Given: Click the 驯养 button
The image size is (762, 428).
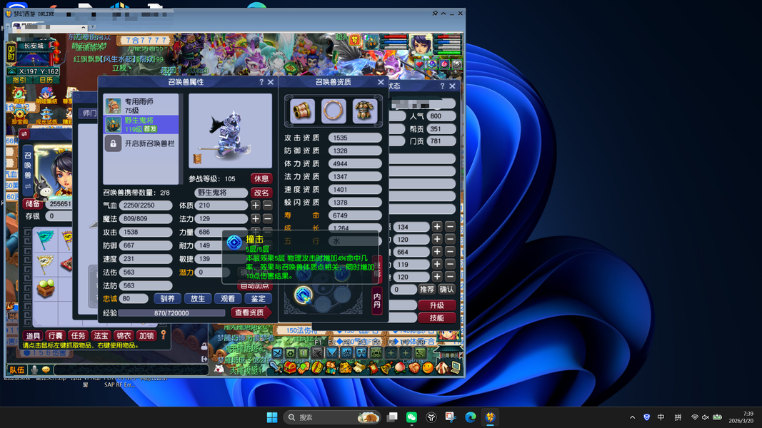Looking at the screenshot, I should point(168,298).
